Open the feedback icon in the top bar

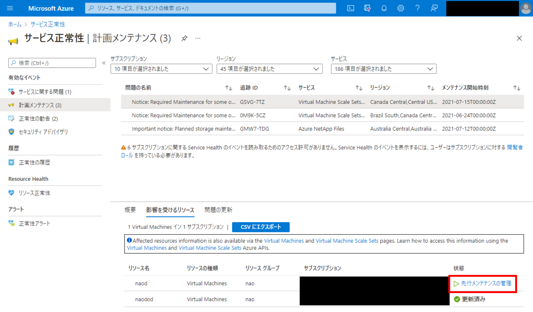point(434,8)
